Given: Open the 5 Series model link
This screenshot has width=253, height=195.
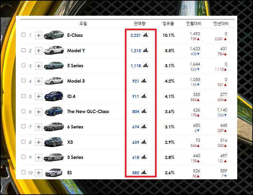Looking at the screenshot, I should tap(75, 66).
